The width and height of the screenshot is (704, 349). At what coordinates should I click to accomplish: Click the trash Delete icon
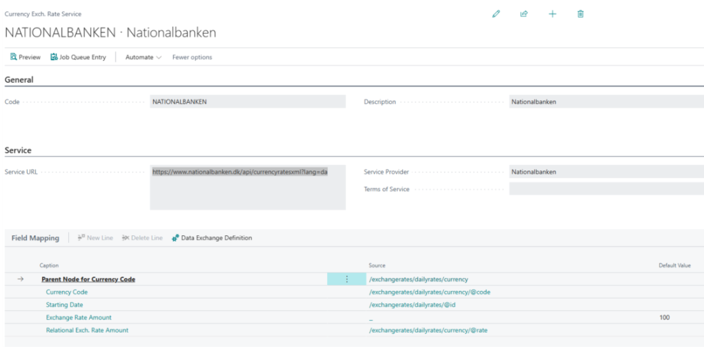pos(580,14)
